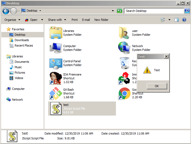Image resolution: width=191 pixels, height=144 pixels.
Task: Toggle the preview pane button
Action: point(177,20)
